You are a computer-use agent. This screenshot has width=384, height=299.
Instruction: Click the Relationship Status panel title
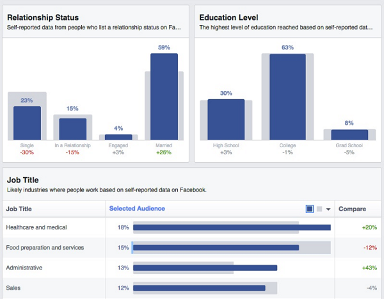43,17
